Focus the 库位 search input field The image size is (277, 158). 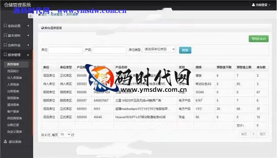pyautogui.click(x=65, y=50)
